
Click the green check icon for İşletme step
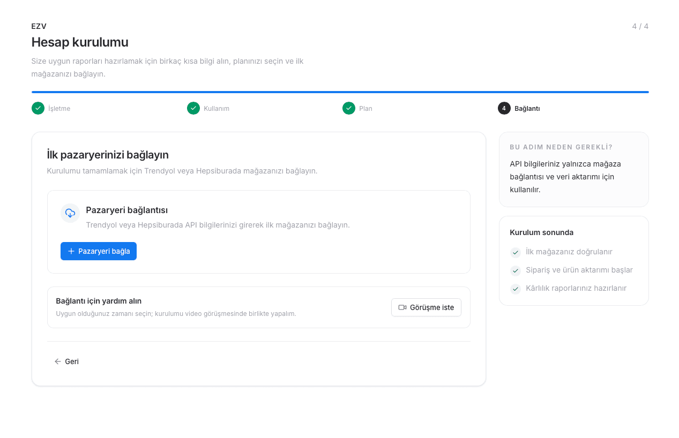click(38, 108)
